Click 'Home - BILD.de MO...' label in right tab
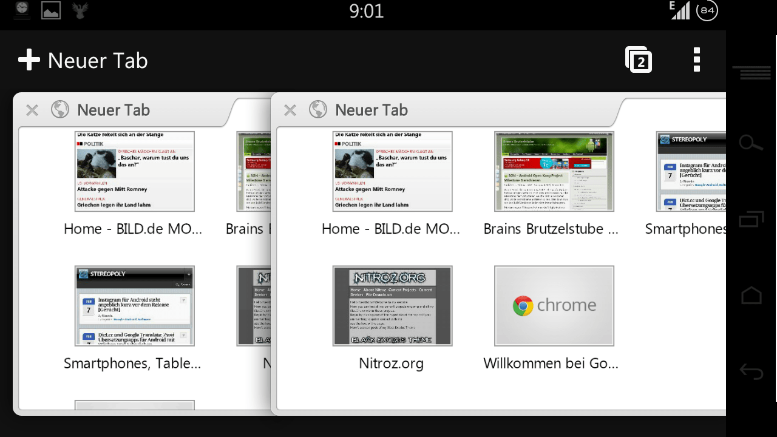 pos(391,229)
